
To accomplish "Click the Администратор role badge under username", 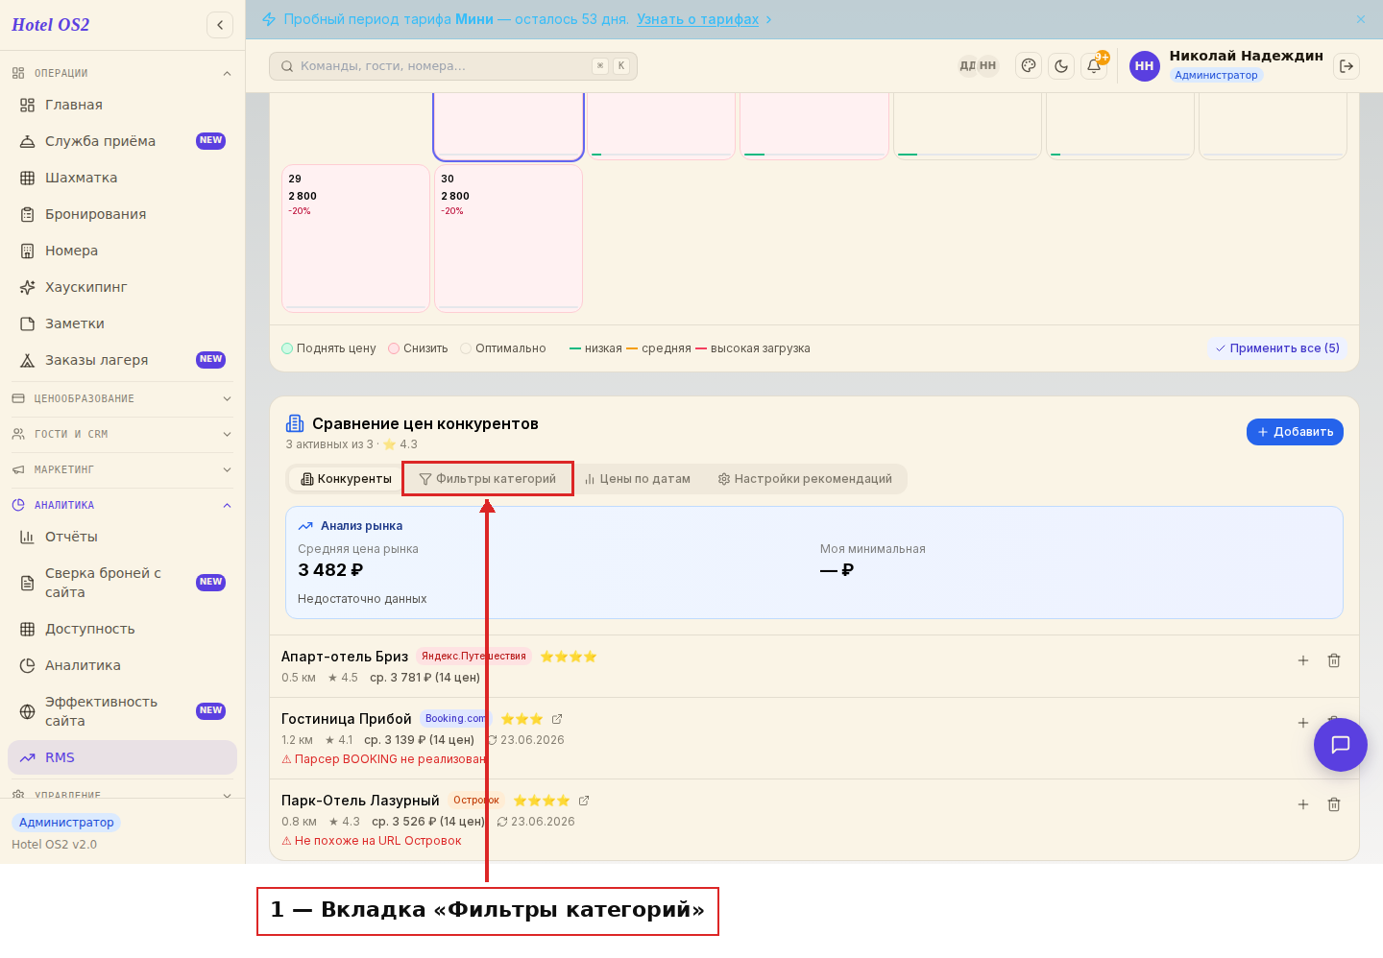I will point(1216,75).
